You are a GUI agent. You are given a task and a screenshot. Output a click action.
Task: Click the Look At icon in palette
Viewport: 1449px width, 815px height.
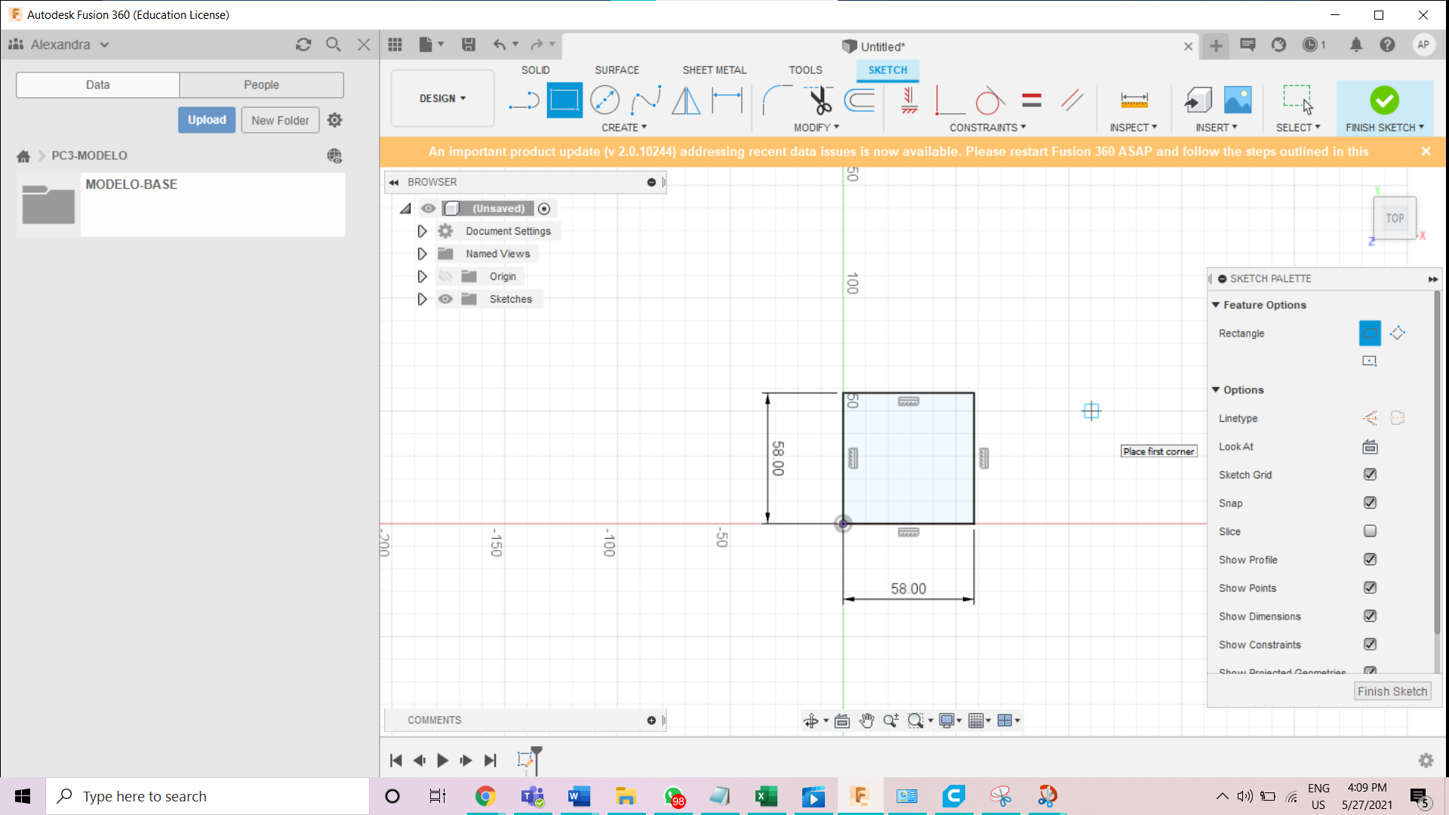coord(1371,447)
